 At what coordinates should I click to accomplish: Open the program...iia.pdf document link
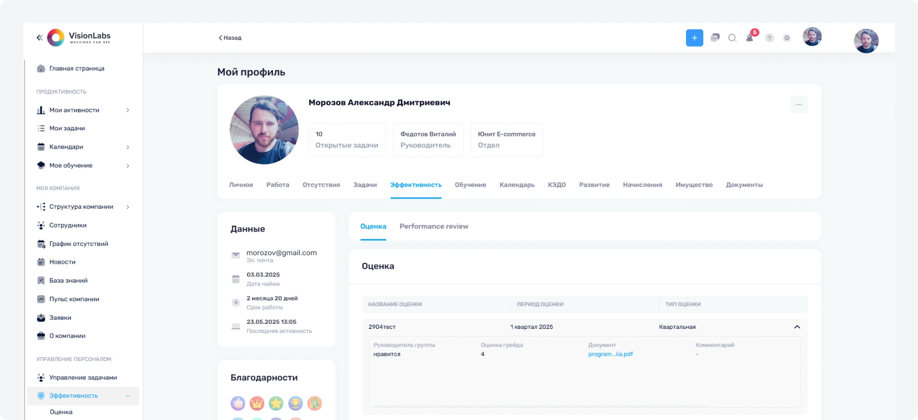point(610,354)
